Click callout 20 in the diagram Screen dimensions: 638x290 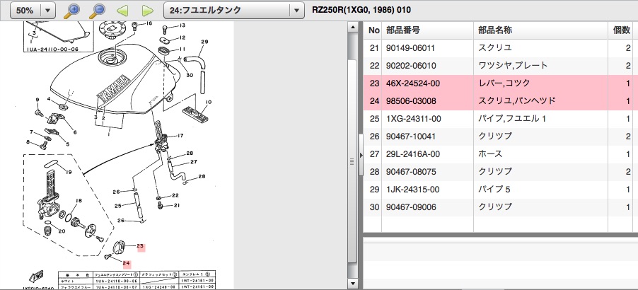point(62,231)
